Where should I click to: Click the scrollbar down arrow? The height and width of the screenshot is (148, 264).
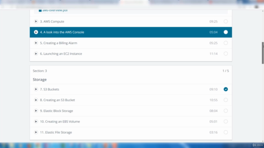coord(263,141)
